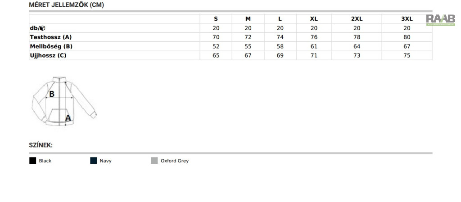The width and height of the screenshot is (461, 202).
Task: Click the XL size column header
Action: point(314,19)
